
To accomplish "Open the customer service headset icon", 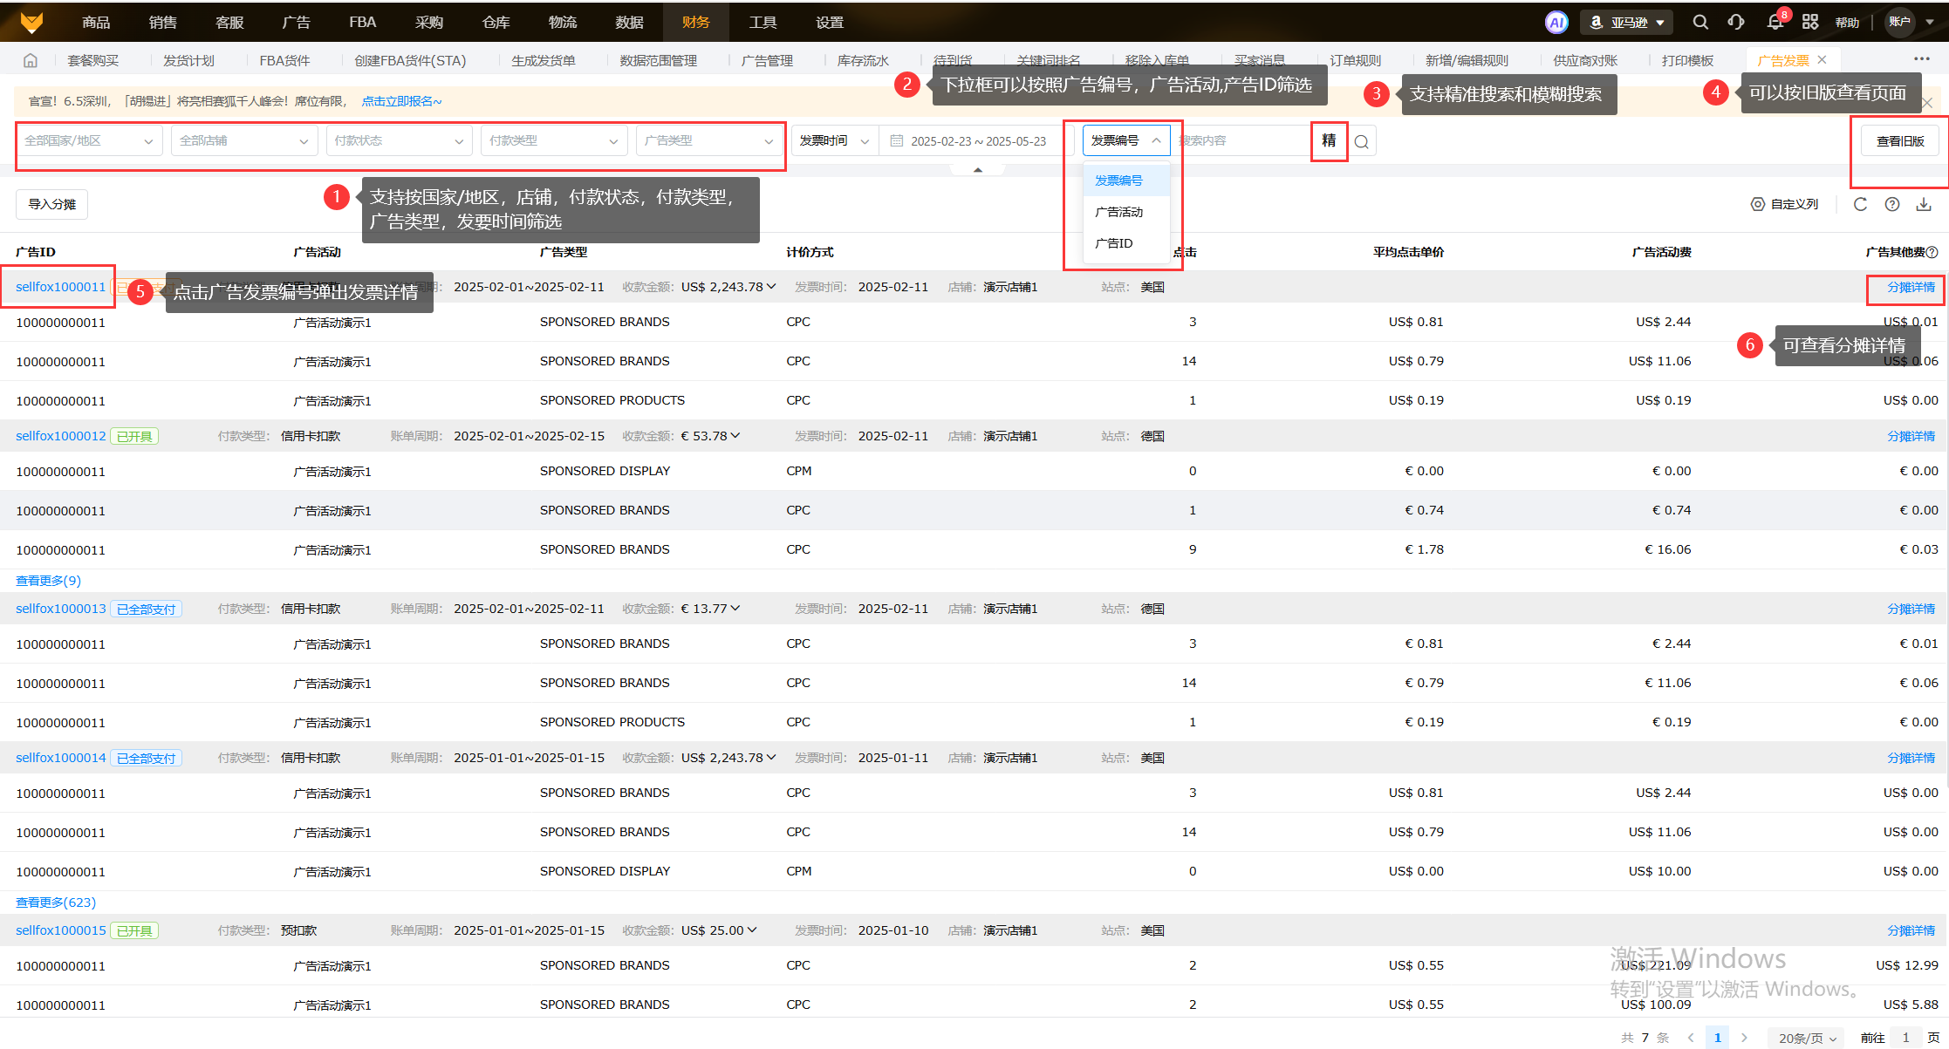I will click(1736, 22).
